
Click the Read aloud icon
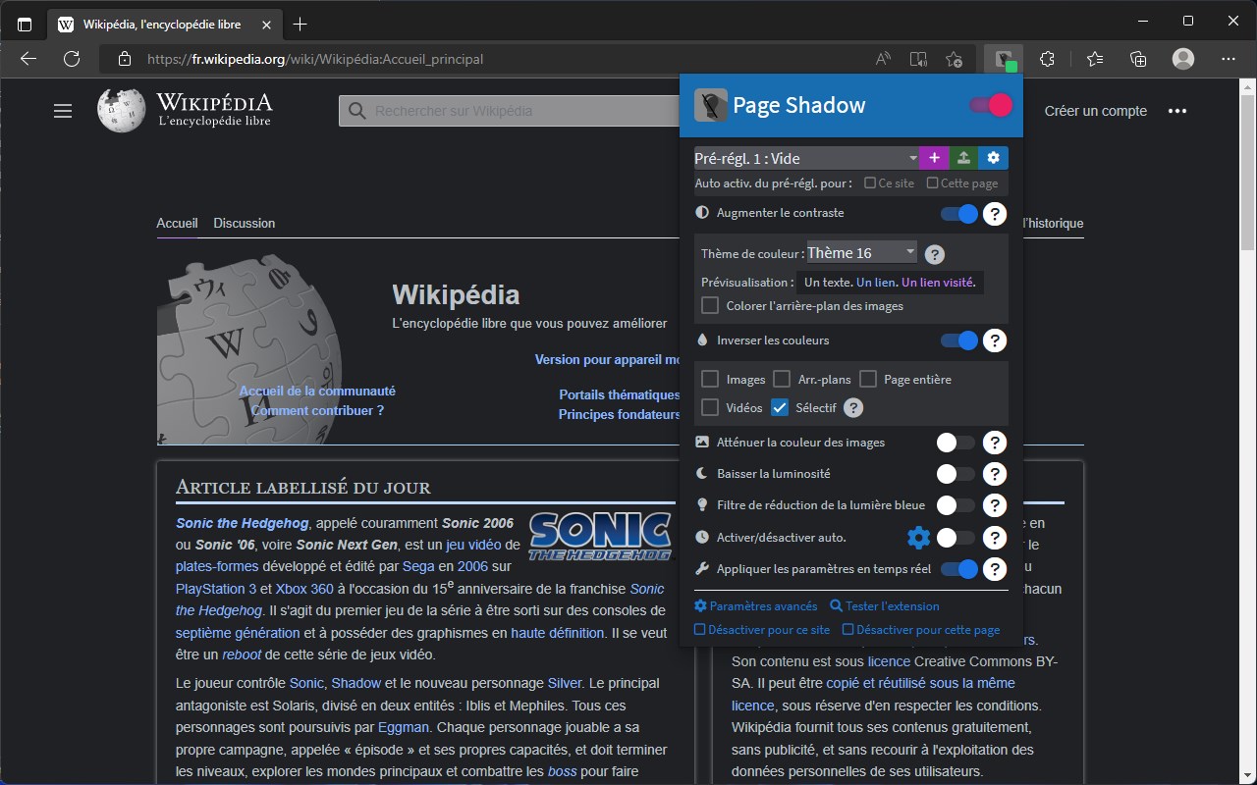tap(883, 59)
